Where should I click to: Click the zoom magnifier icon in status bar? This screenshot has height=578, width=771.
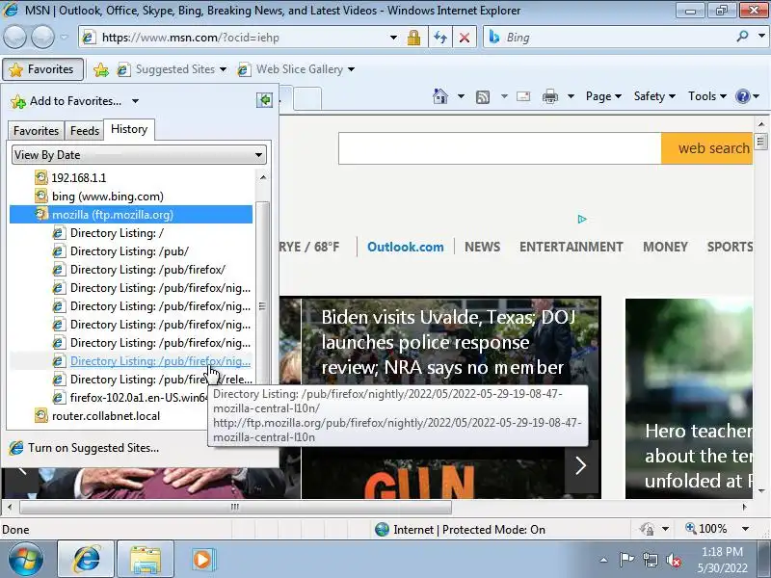(x=691, y=528)
